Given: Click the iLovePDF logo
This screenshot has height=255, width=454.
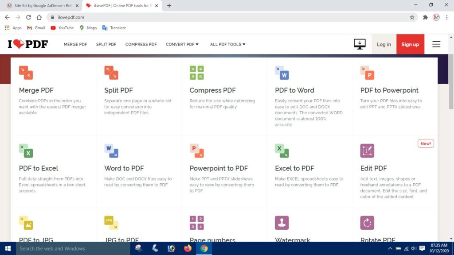Looking at the screenshot, I should pos(28,44).
